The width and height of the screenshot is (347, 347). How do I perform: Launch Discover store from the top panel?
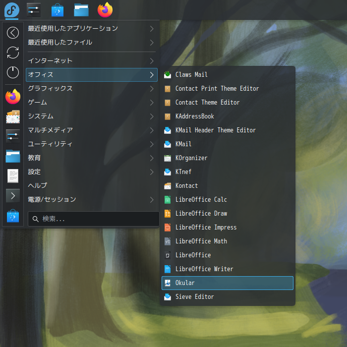(58, 10)
